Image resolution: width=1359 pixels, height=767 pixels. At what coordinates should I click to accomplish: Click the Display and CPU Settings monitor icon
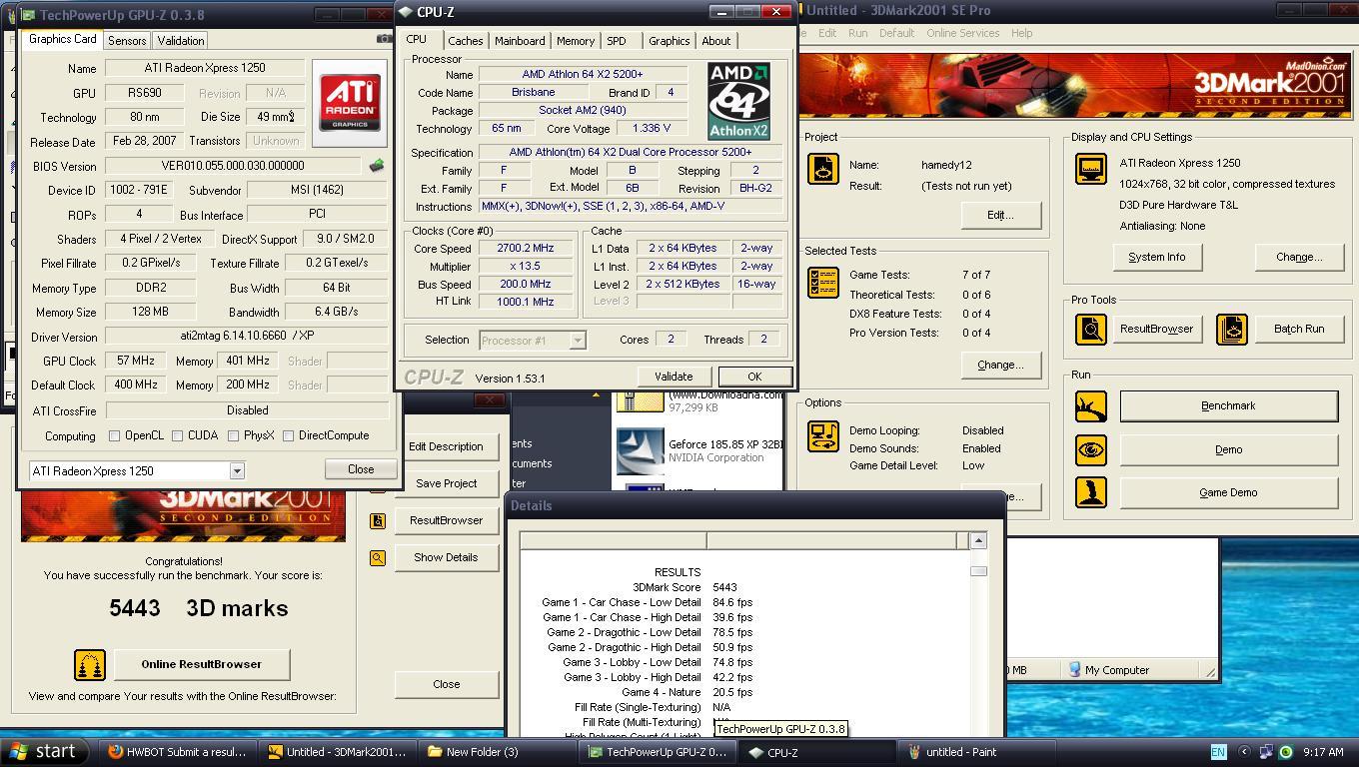click(1090, 169)
